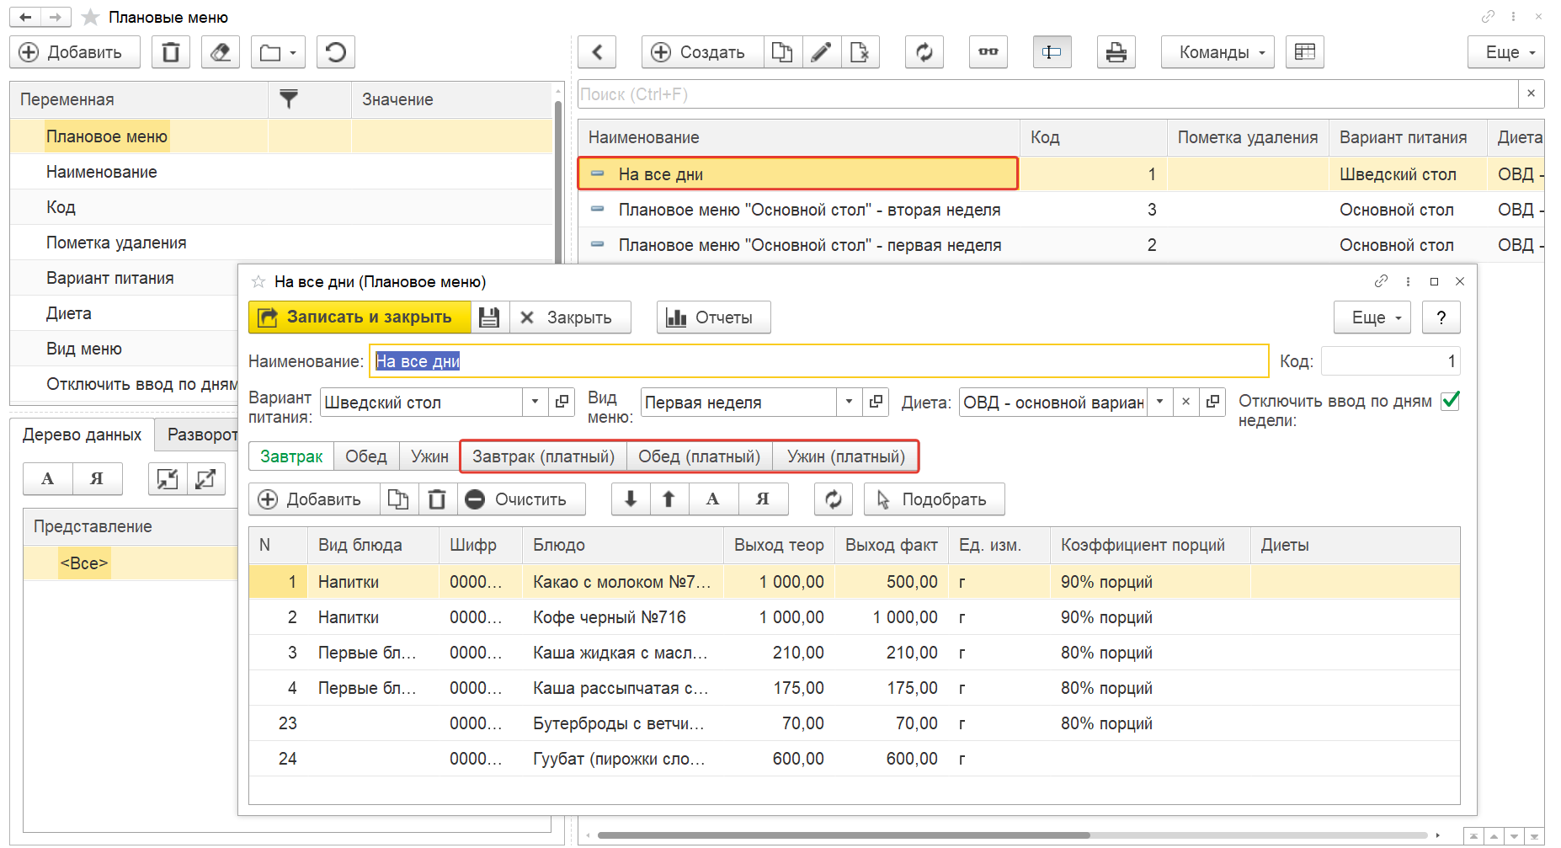
Task: Switch to the Обед tab
Action: (365, 456)
